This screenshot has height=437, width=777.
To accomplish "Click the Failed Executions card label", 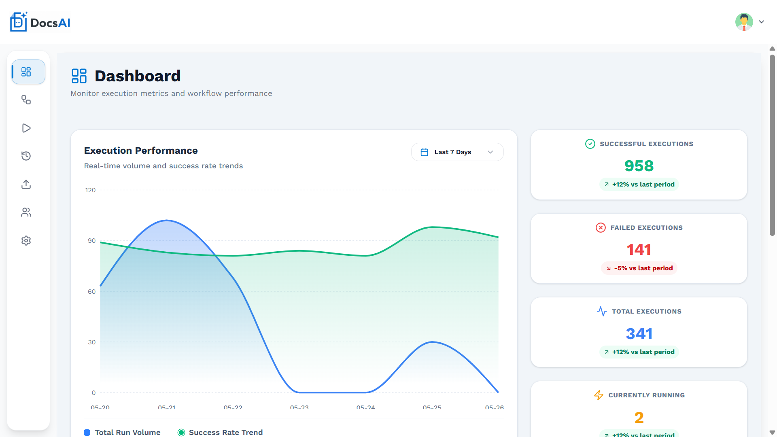I will point(646,228).
